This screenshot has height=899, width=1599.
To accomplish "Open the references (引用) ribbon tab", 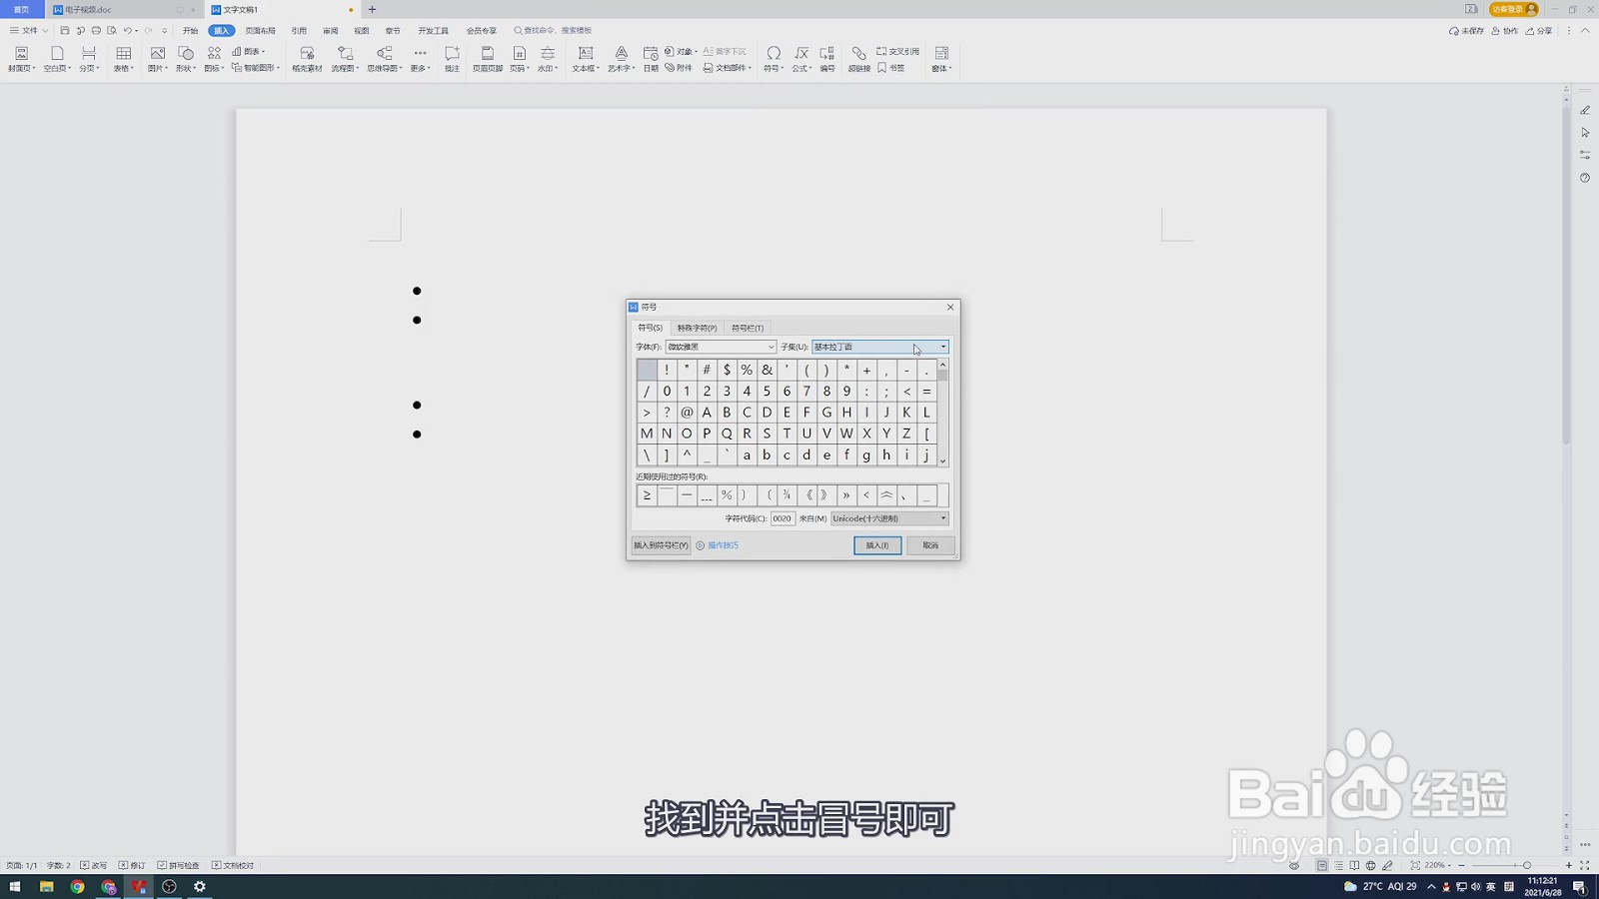I will (x=299, y=31).
